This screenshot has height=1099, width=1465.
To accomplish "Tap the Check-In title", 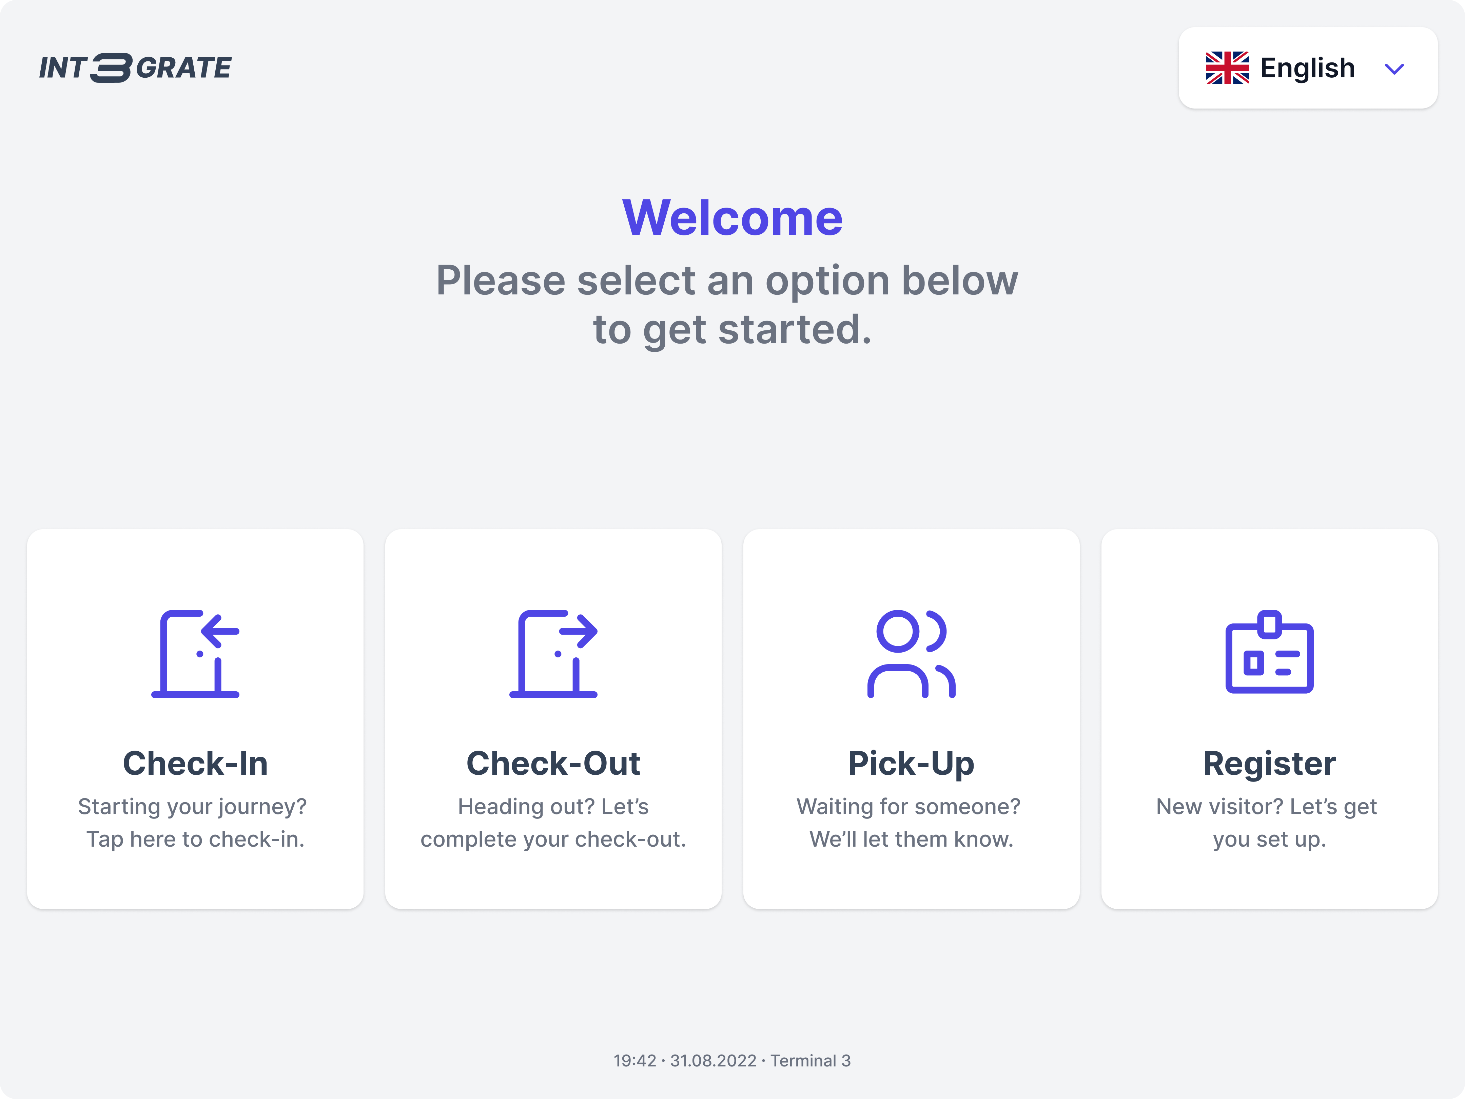I will pos(195,763).
